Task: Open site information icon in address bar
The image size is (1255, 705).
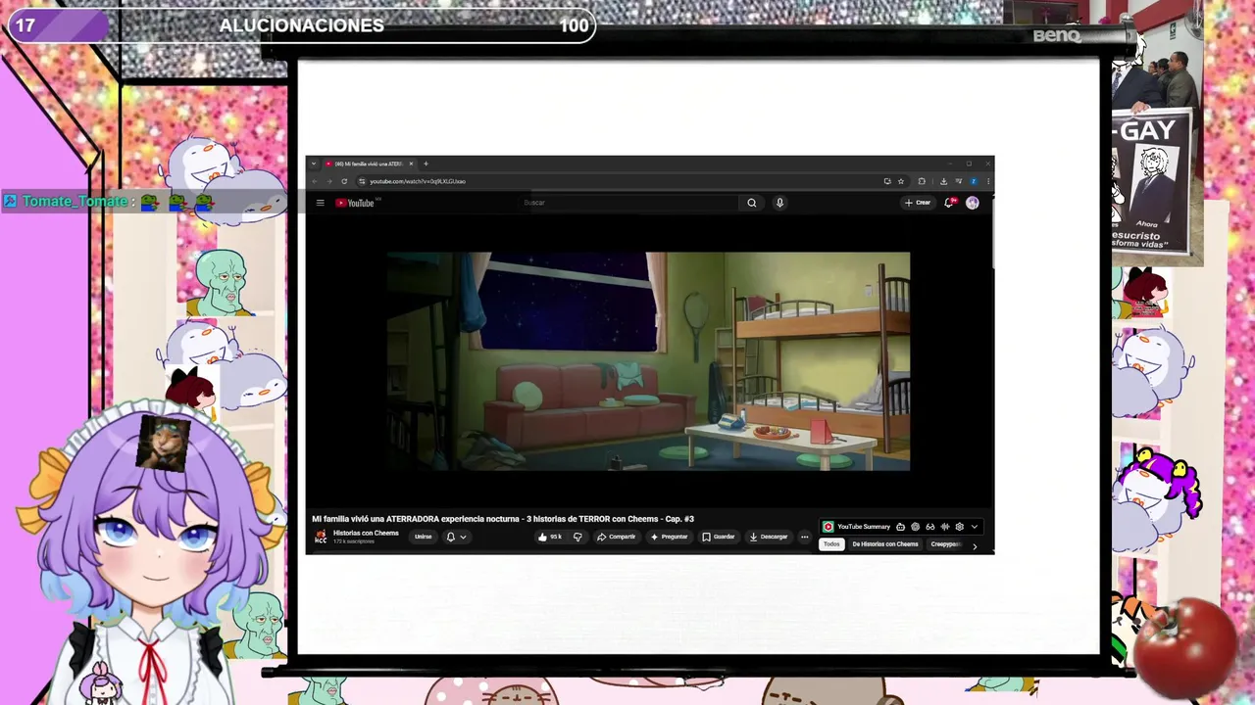Action: (362, 181)
